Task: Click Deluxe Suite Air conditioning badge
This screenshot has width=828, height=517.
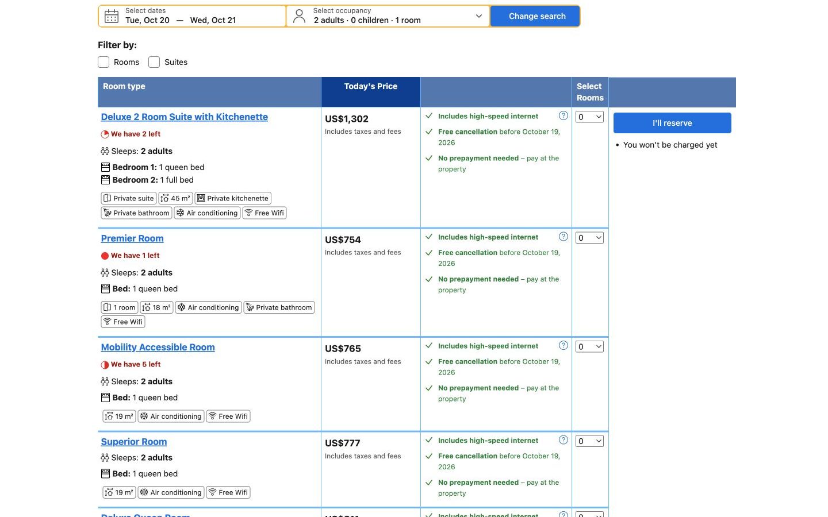Action: coord(207,213)
